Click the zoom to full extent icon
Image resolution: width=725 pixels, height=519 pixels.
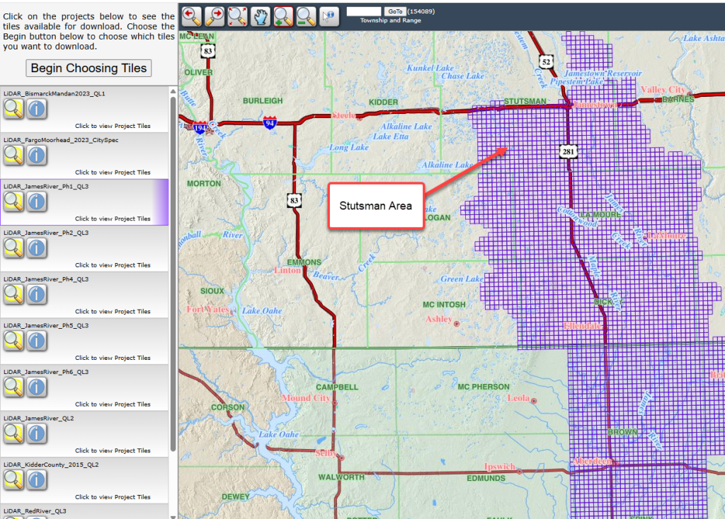(239, 16)
